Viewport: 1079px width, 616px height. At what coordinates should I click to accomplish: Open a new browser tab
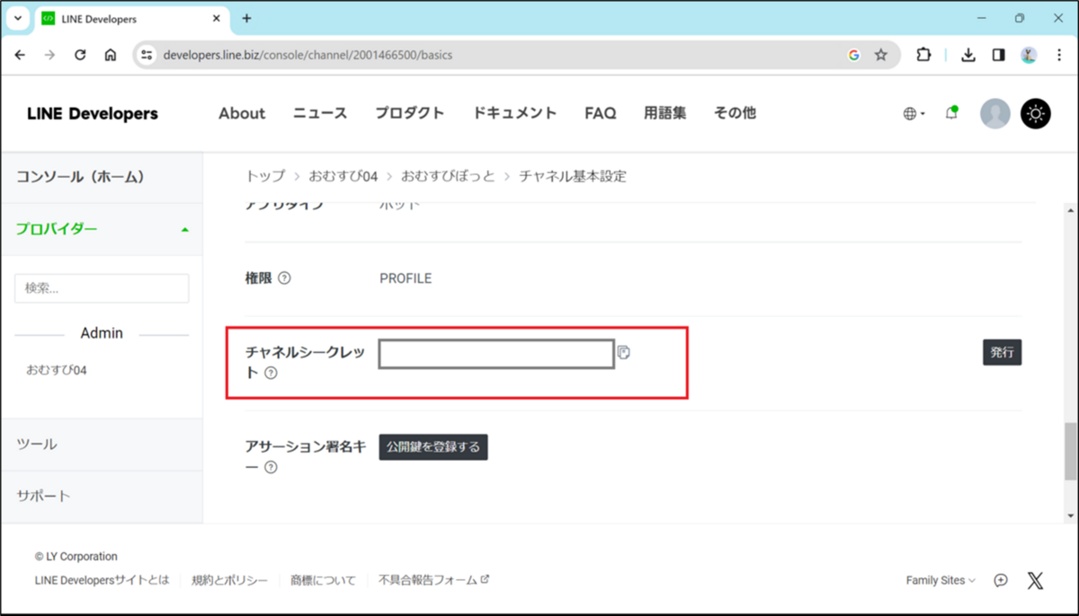(246, 18)
